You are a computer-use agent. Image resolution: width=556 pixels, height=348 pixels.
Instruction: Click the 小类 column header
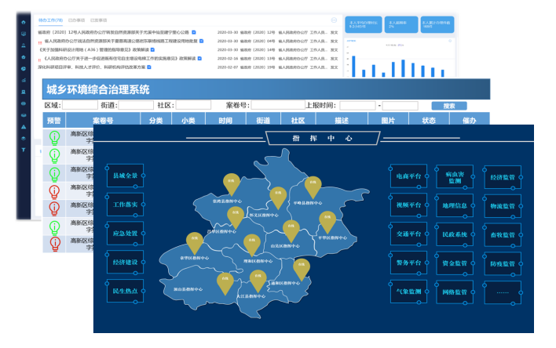(x=188, y=121)
